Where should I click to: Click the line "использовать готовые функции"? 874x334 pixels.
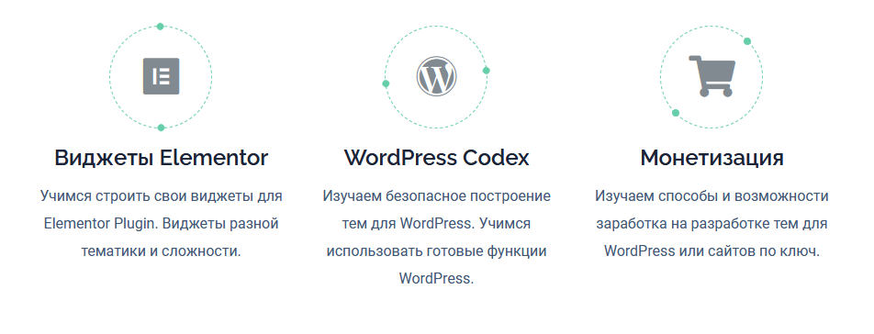436,251
